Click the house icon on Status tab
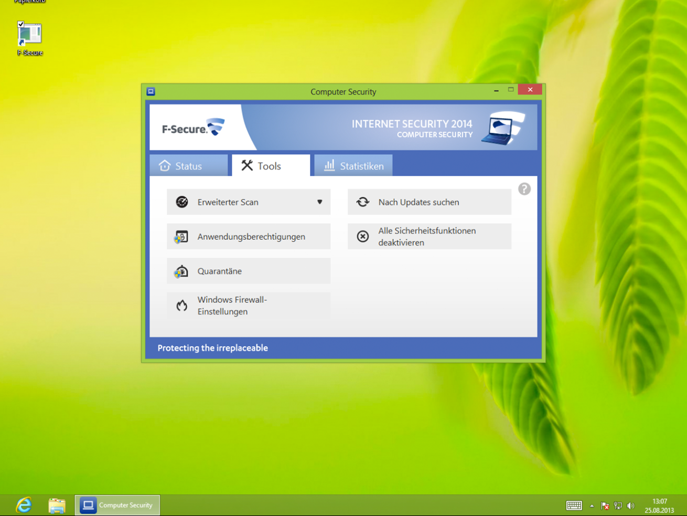Screen dimensions: 687x516 tap(165, 165)
